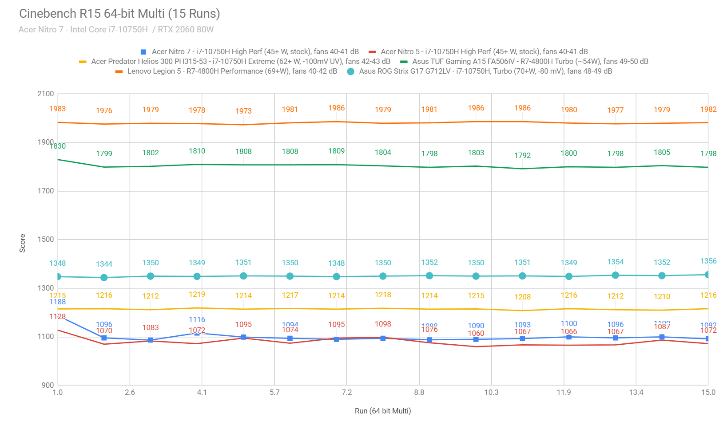Screen dimensions: 727x421
Task: Click the 15.0 x-axis tick label
Action: (x=708, y=393)
